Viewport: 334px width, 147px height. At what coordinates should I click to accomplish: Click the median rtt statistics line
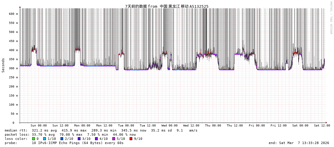101,130
